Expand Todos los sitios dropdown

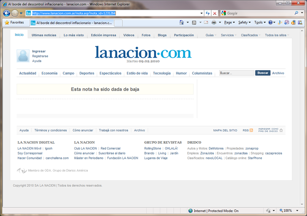277,35
